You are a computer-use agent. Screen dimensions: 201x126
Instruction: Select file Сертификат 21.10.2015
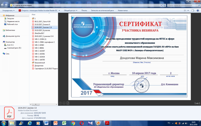coord(45,69)
